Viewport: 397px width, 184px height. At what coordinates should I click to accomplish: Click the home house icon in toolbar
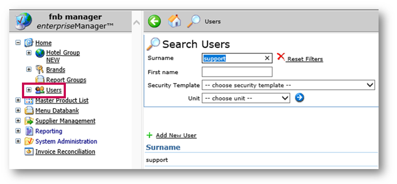pos(174,21)
